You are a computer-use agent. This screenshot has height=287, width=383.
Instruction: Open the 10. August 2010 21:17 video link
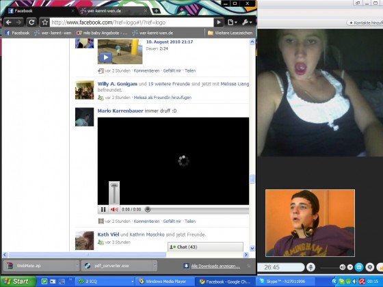170,42
